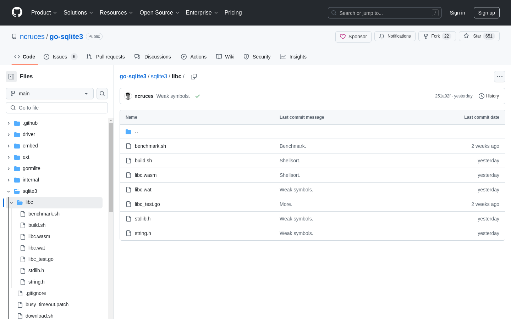Click Sign up button
Viewport: 511px width, 319px height.
[487, 13]
